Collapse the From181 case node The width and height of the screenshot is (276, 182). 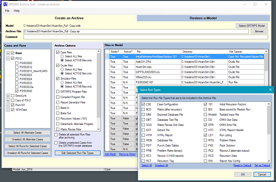click(8, 105)
